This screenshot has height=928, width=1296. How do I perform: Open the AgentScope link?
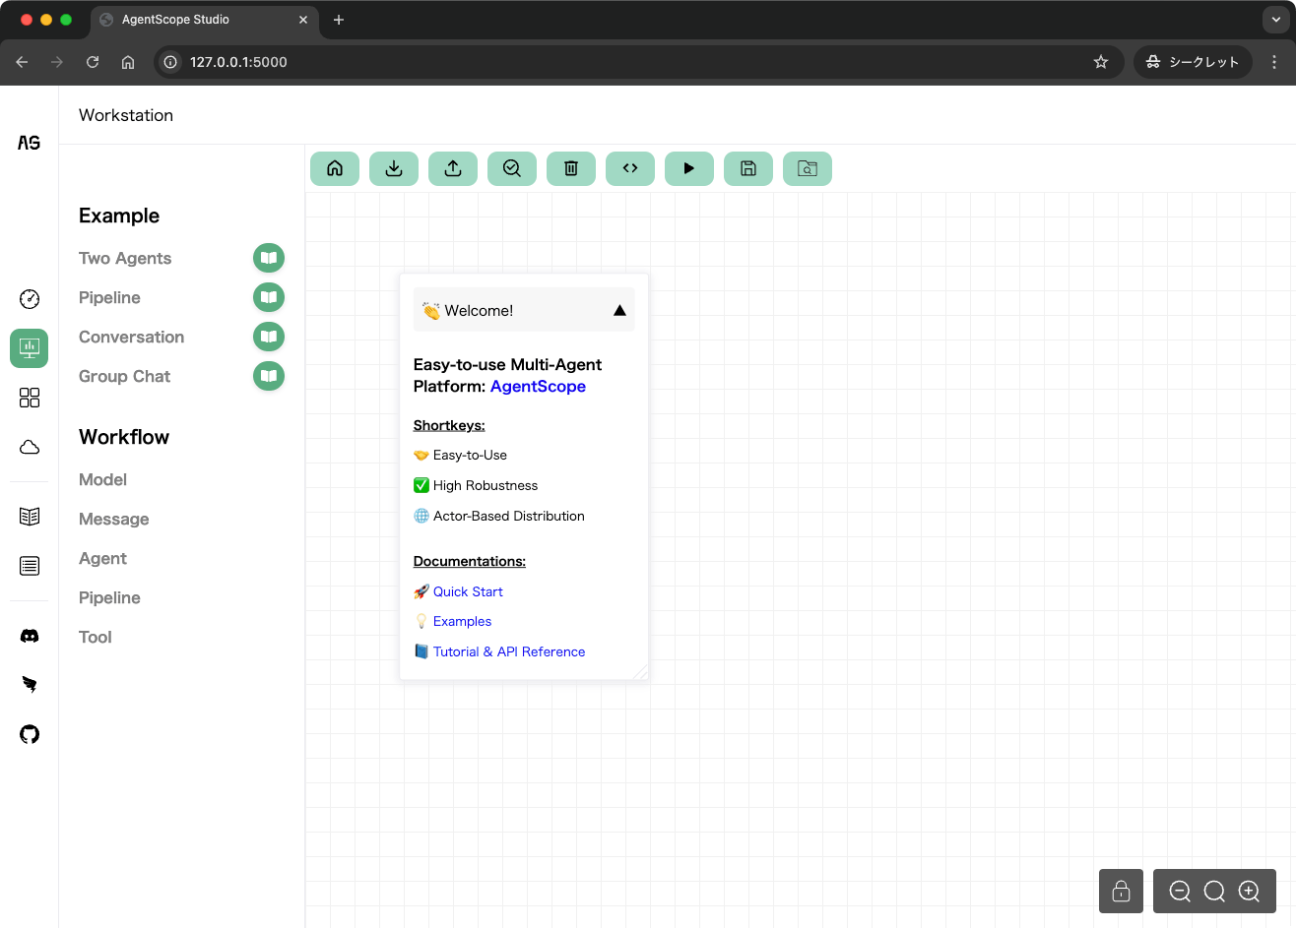[x=538, y=386]
